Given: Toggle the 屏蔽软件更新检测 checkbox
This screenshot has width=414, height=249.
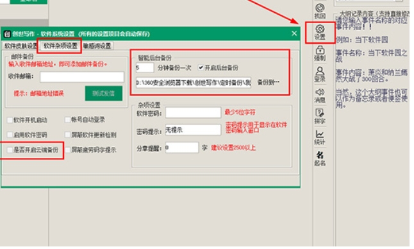Looking at the screenshot, I should tap(67, 135).
